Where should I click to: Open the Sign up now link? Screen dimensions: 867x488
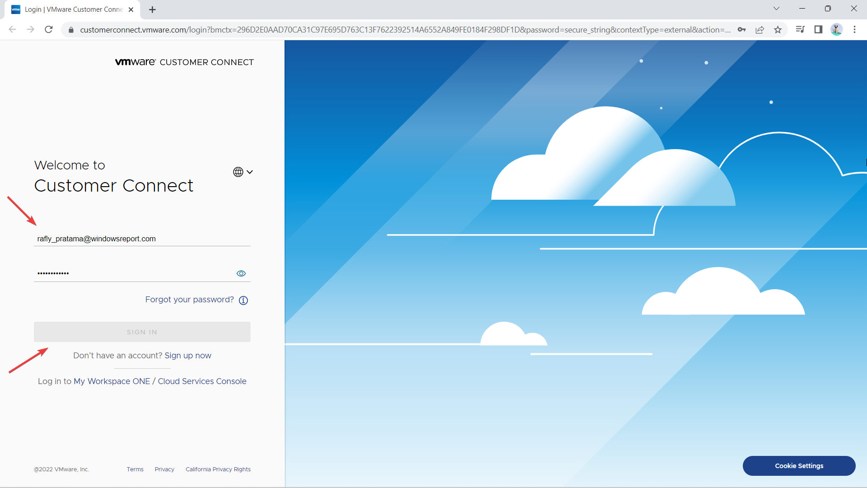(x=188, y=356)
